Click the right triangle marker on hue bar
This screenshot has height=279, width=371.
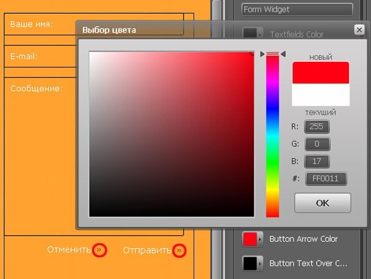pyautogui.click(x=283, y=54)
